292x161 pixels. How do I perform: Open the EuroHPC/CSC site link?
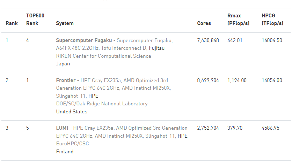point(72,144)
